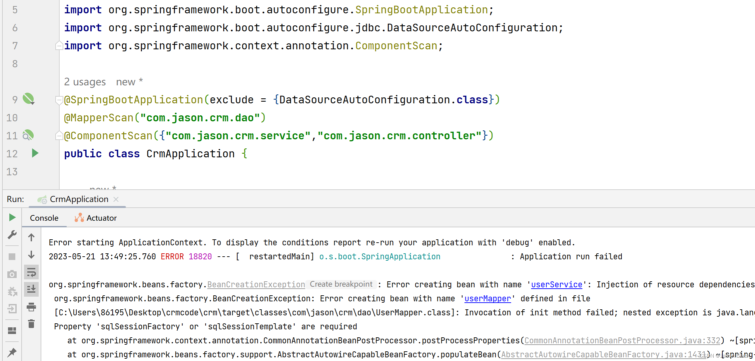755x361 pixels.
Task: Open the userMapper hyperlink in the error message
Action: [487, 298]
